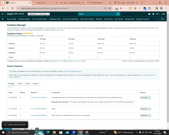
Task: Open the EN language dropdown
Action: (x=158, y=14)
